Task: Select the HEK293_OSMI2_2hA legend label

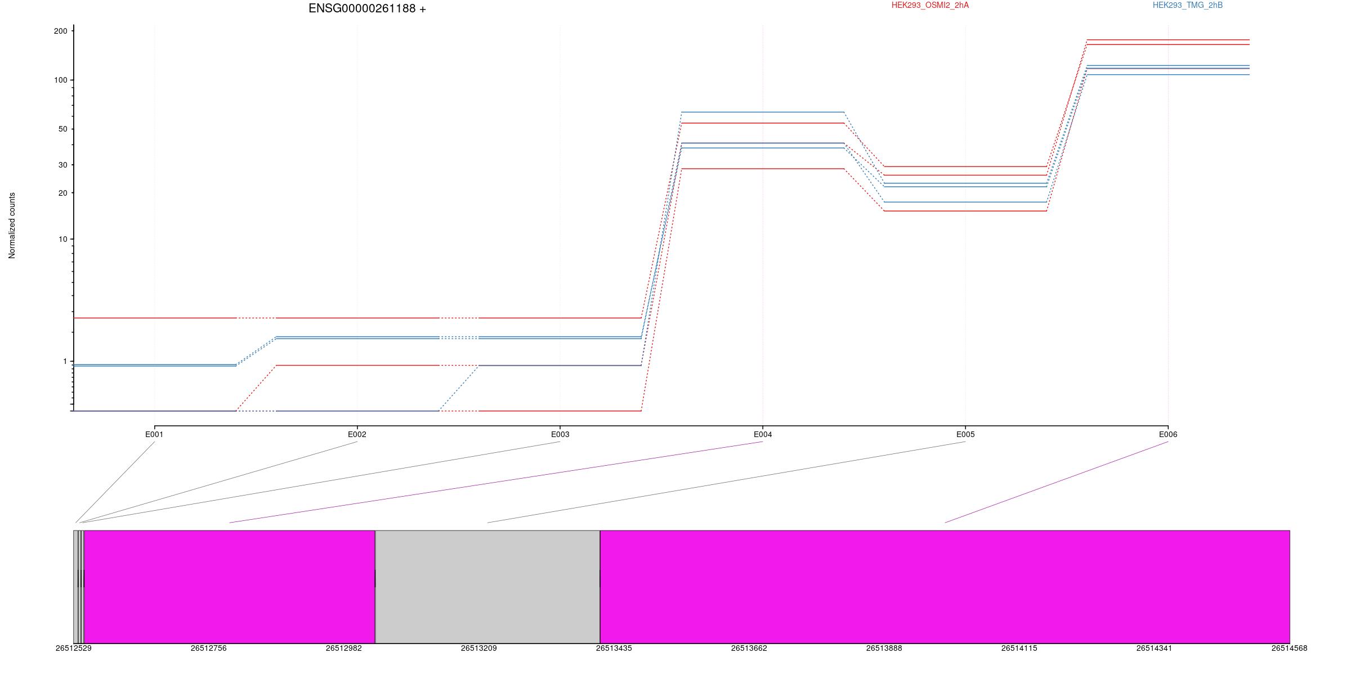Action: point(930,5)
